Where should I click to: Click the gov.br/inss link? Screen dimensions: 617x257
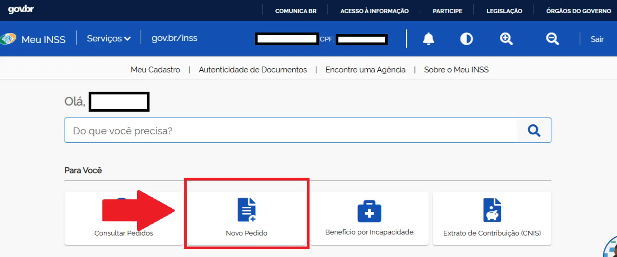coord(174,38)
